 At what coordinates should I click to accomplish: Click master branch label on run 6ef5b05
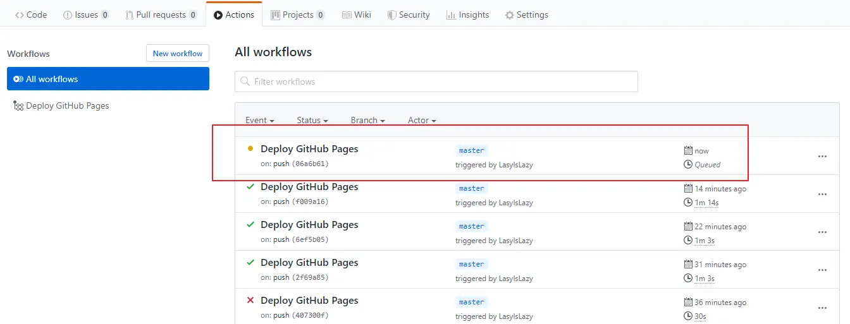[472, 226]
